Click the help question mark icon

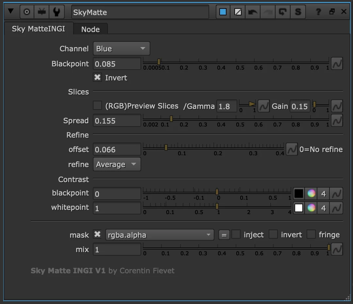318,12
